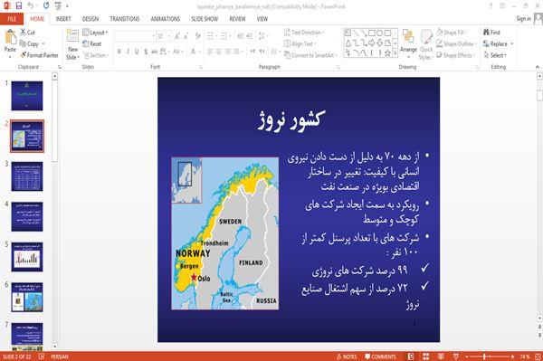The height and width of the screenshot is (361, 543).
Task: Adjust the zoom slider handle
Action: point(484,356)
